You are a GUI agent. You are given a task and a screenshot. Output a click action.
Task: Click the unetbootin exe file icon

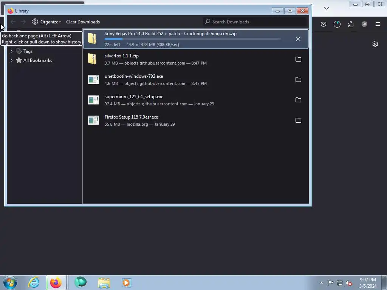pos(93,79)
